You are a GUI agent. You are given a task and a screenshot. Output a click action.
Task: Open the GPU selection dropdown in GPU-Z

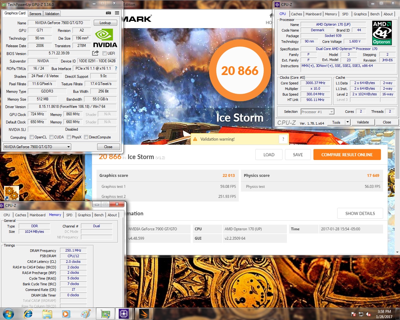(37, 147)
